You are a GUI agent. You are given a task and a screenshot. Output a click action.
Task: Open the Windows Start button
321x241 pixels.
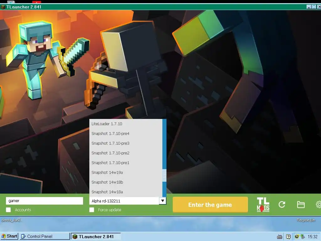[x=9, y=236]
